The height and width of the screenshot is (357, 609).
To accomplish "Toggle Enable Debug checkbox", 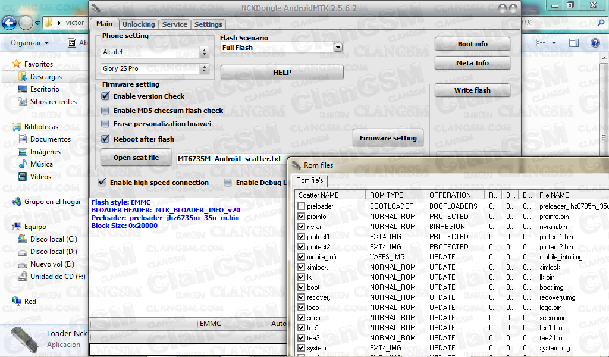I will (228, 182).
